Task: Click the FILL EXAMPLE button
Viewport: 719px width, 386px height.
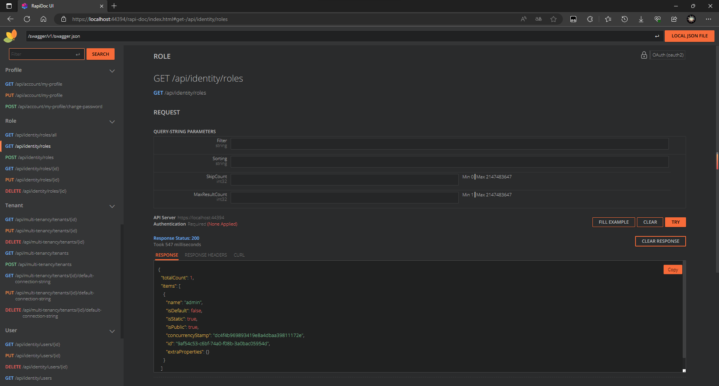Action: coord(613,222)
